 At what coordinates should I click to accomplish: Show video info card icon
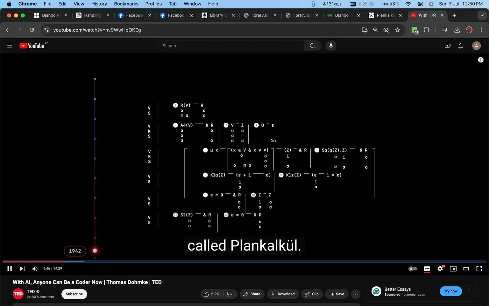(481, 60)
